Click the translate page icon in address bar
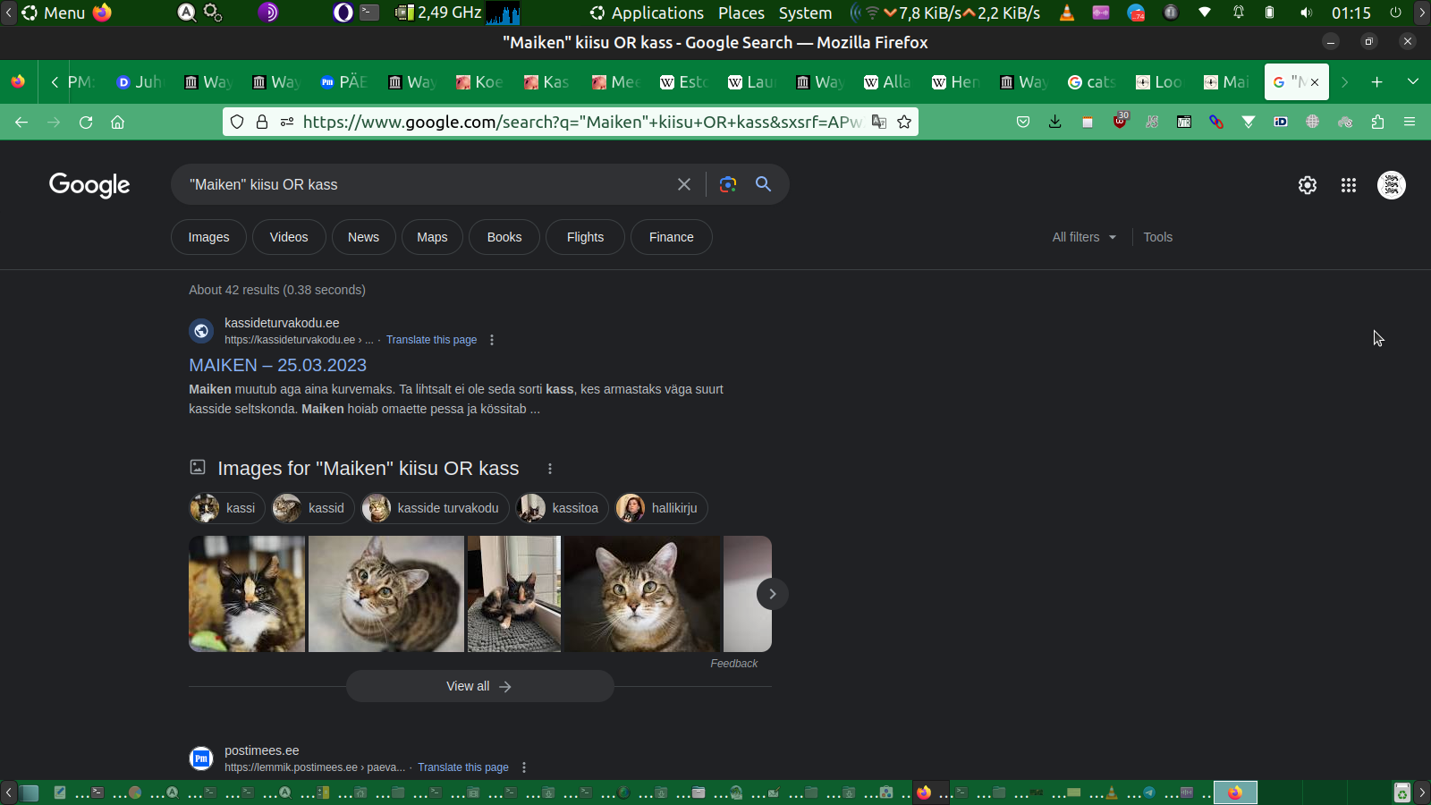This screenshot has height=805, width=1431. (879, 123)
